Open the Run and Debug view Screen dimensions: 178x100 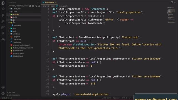[3, 21]
